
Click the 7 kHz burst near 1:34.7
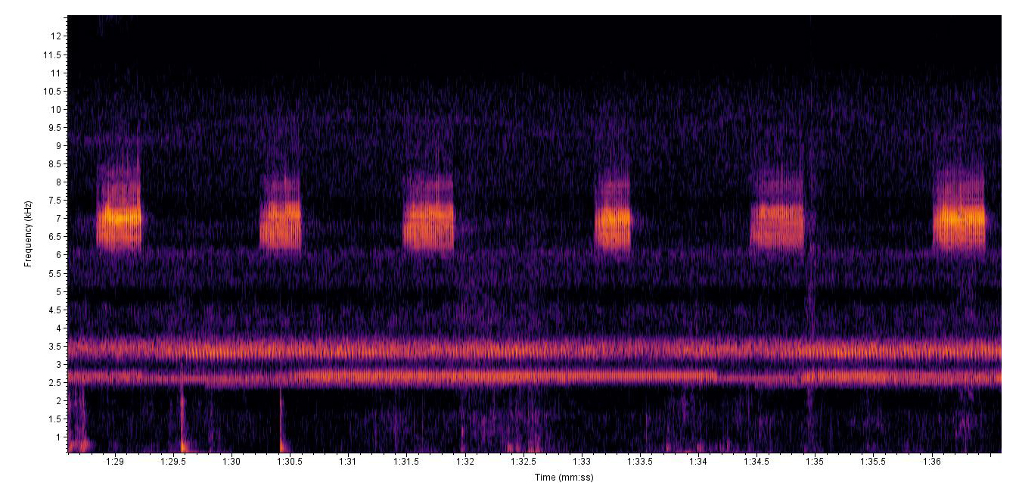pyautogui.click(x=776, y=217)
